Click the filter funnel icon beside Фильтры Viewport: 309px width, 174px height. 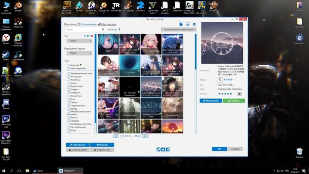[119, 29]
